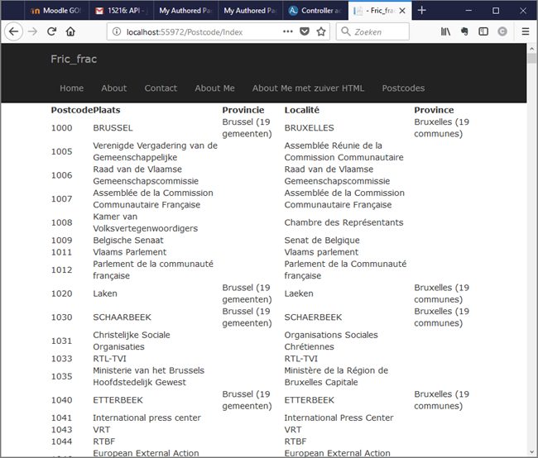Open the Postcodes navigation link
Image resolution: width=538 pixels, height=458 pixels.
403,88
